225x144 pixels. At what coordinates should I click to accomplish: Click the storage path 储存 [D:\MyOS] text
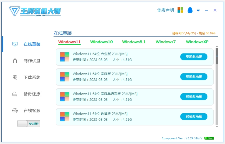click(x=194, y=33)
